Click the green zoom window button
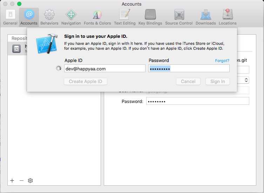 click(19, 4)
